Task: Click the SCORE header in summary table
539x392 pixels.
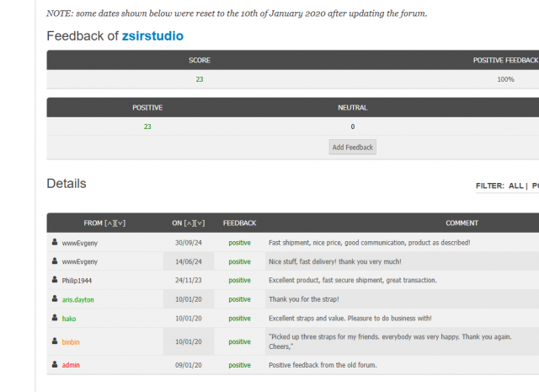Action: [x=200, y=60]
